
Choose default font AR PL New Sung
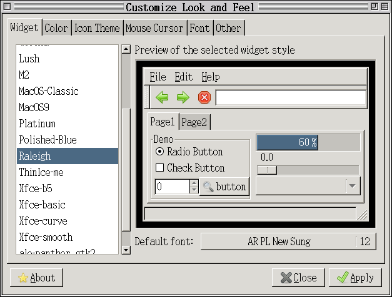(x=278, y=241)
